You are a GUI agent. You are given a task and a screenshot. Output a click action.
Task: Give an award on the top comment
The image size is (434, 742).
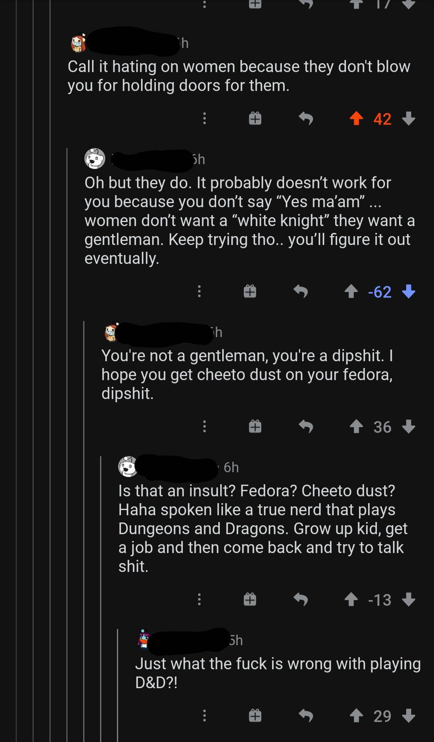pos(255,119)
